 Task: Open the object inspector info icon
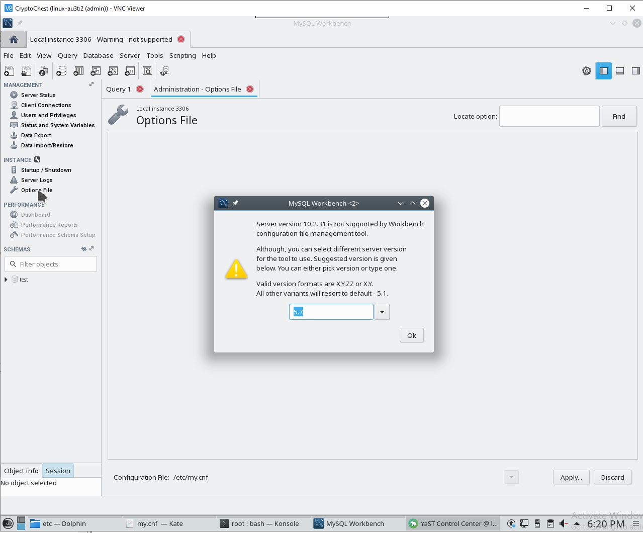point(44,71)
